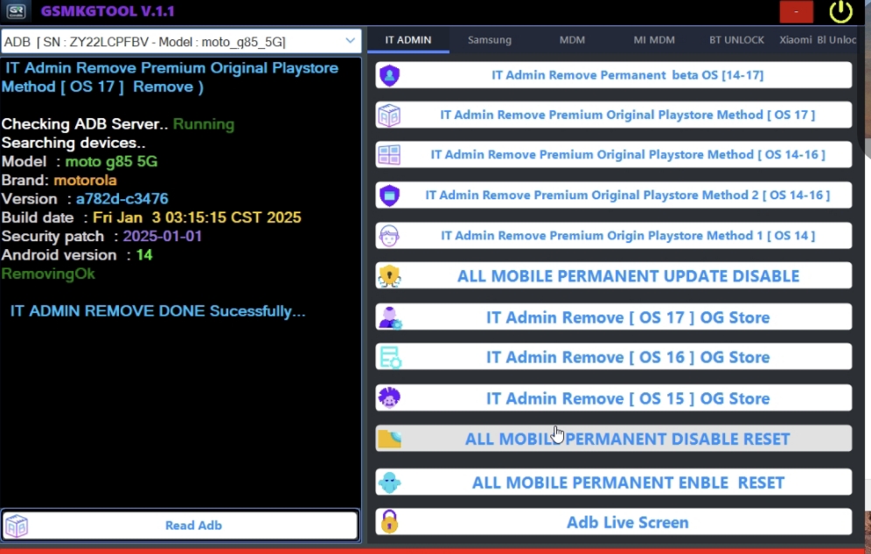Click the 'moto g85 5G' model value

coord(111,162)
